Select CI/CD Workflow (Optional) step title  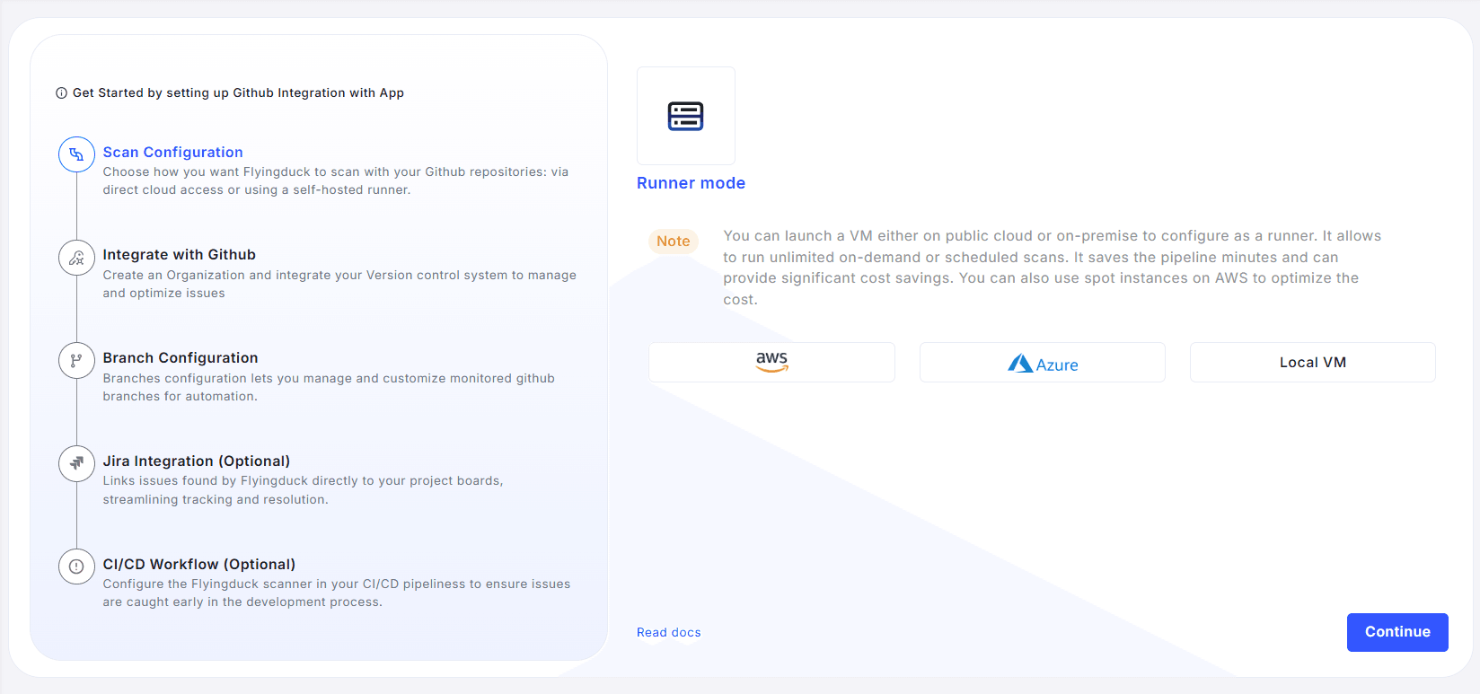click(x=198, y=564)
